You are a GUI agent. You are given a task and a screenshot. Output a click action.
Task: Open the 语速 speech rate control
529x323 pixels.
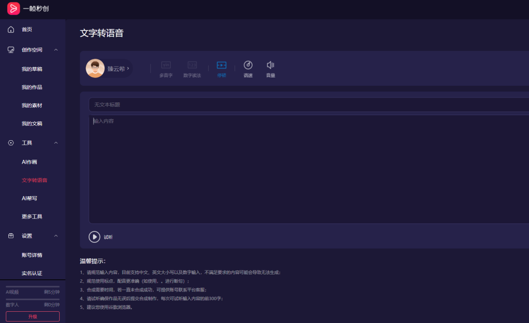tap(248, 69)
